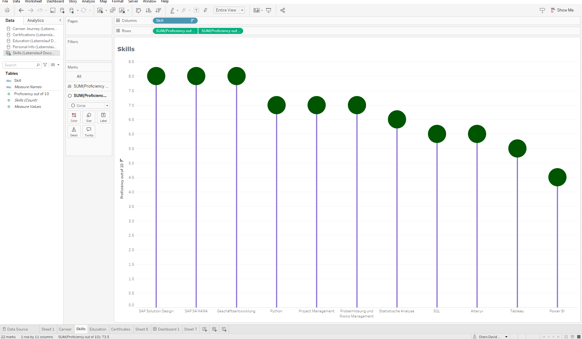Screen dimensions: 582x339
Task: Collapse the Data pane with chevron
Action: click(60, 20)
